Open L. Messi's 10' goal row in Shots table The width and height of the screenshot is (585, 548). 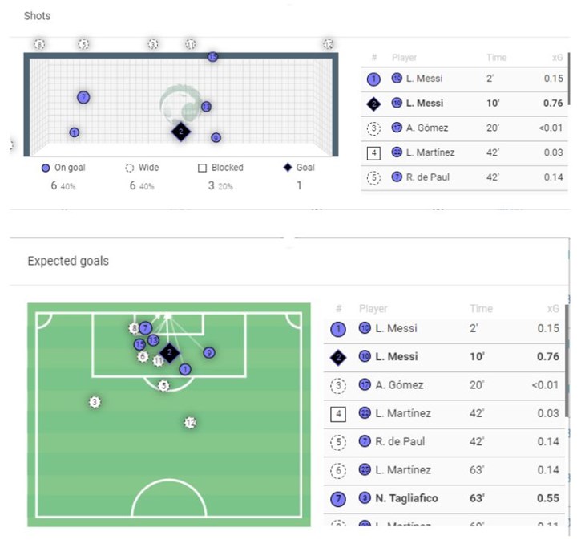tap(465, 104)
